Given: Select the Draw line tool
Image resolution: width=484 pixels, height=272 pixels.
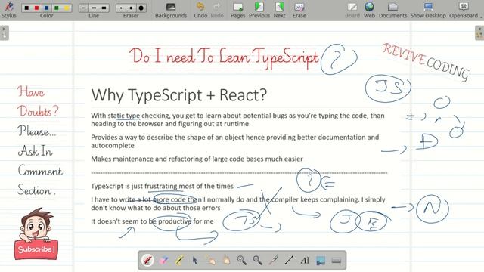Looking at the screenshot, I should click(x=289, y=260).
